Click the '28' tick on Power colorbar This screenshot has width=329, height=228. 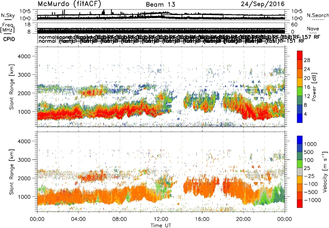click(x=307, y=60)
